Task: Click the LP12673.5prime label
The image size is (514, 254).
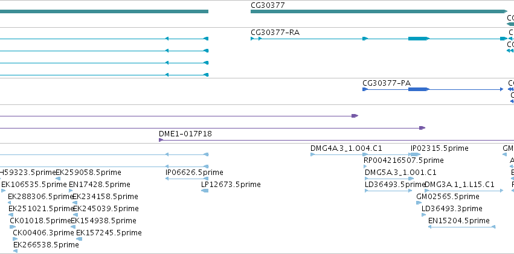Action: pos(231,185)
